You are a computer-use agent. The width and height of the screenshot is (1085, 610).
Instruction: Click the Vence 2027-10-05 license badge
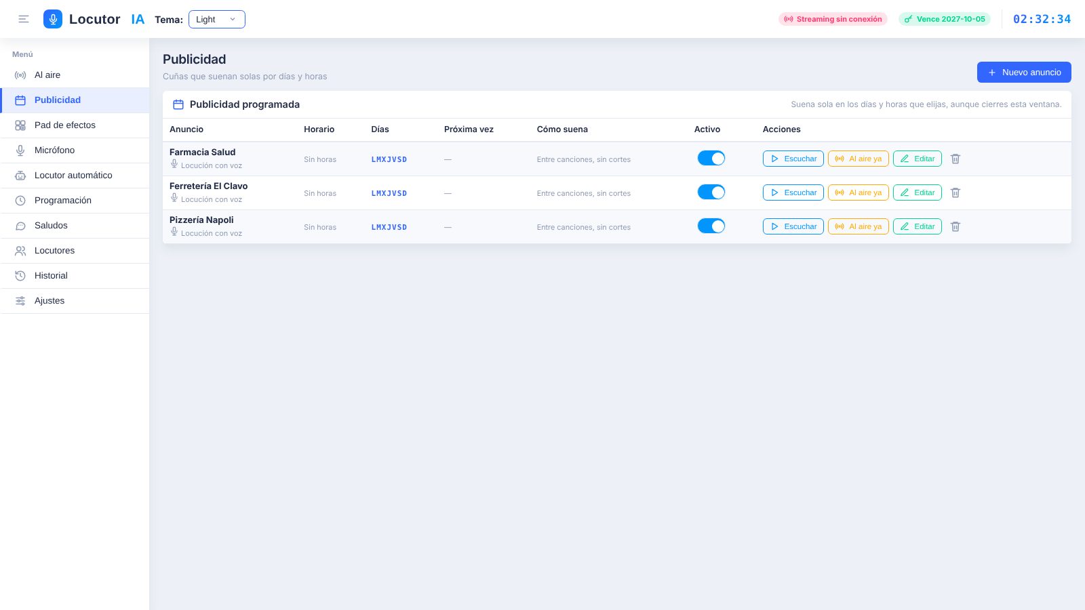[945, 19]
